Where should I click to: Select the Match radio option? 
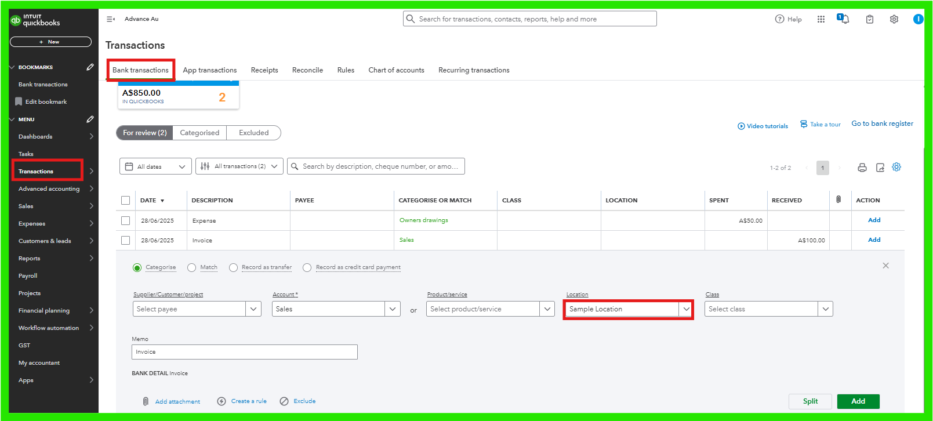192,268
